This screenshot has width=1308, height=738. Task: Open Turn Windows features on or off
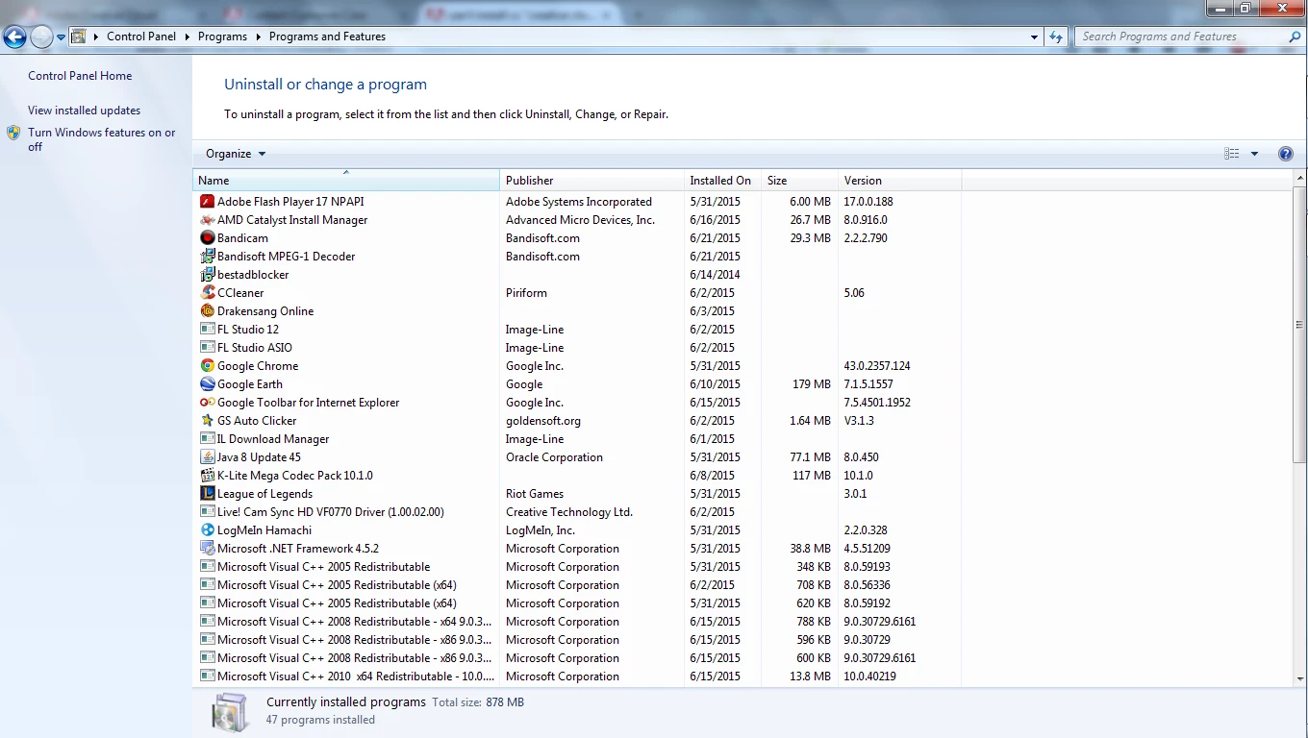(101, 139)
